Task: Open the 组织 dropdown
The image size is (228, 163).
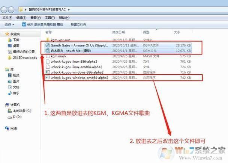Action: (x=9, y=24)
